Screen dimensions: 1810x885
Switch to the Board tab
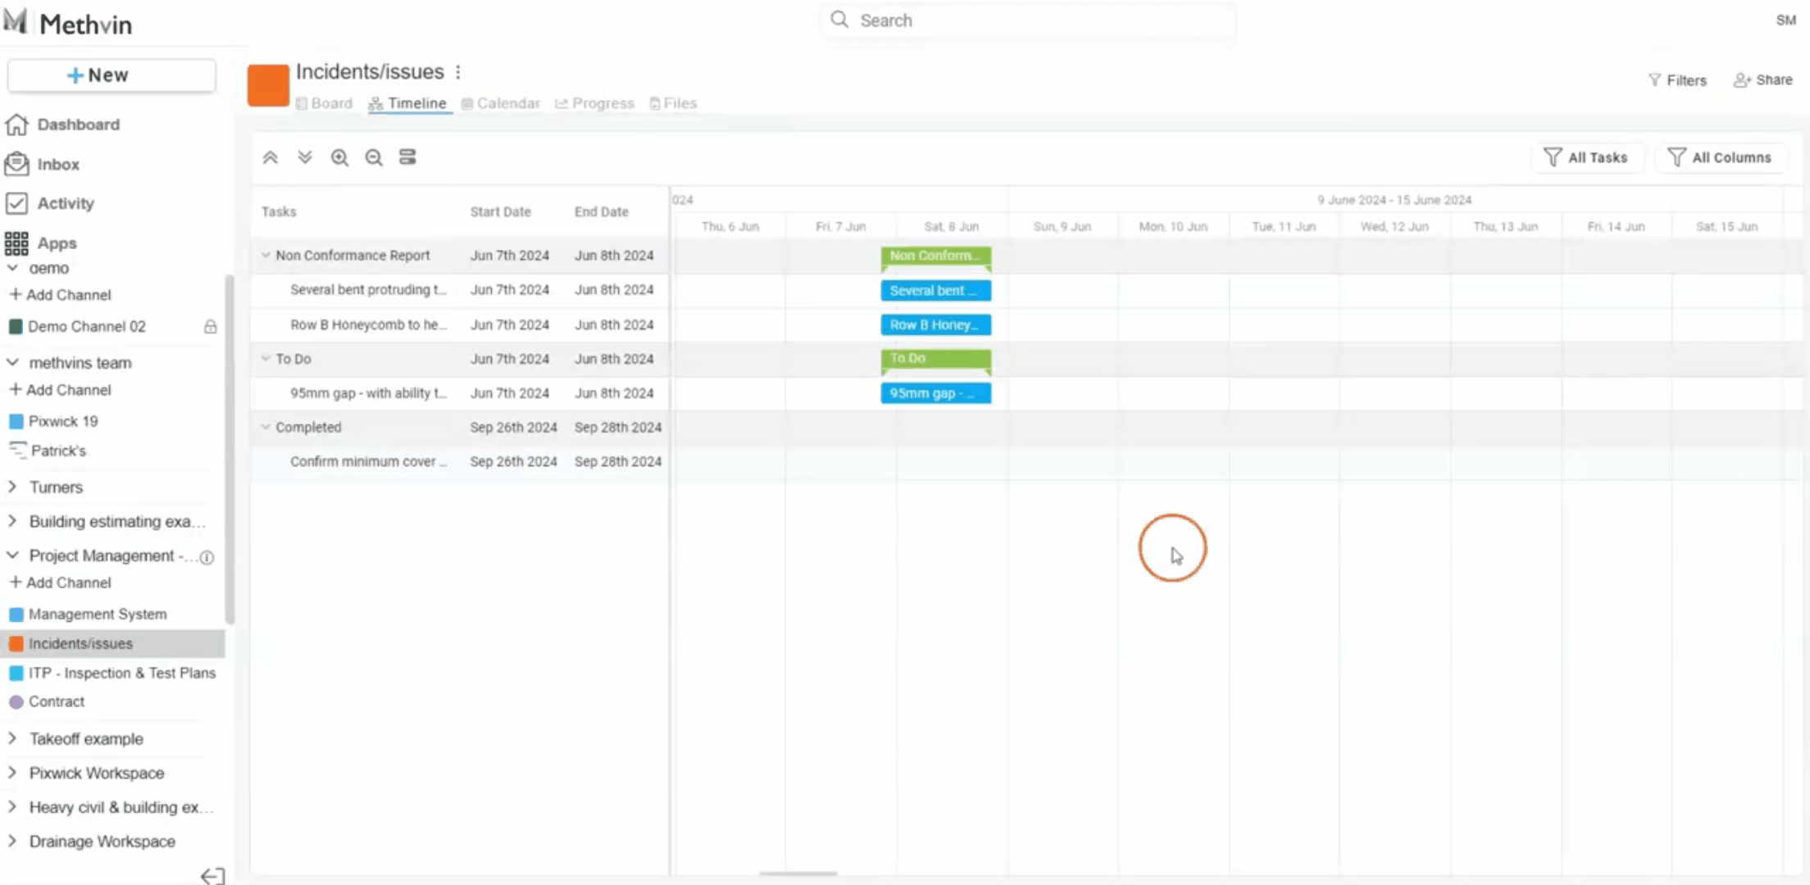[x=325, y=103]
